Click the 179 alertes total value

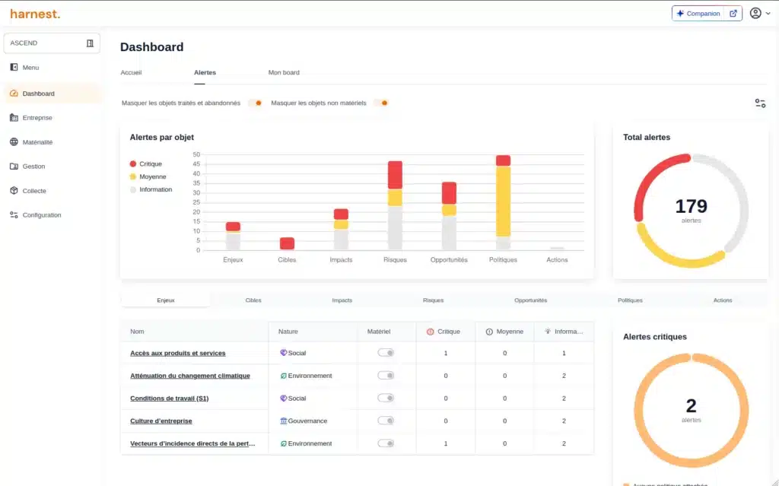[691, 206]
